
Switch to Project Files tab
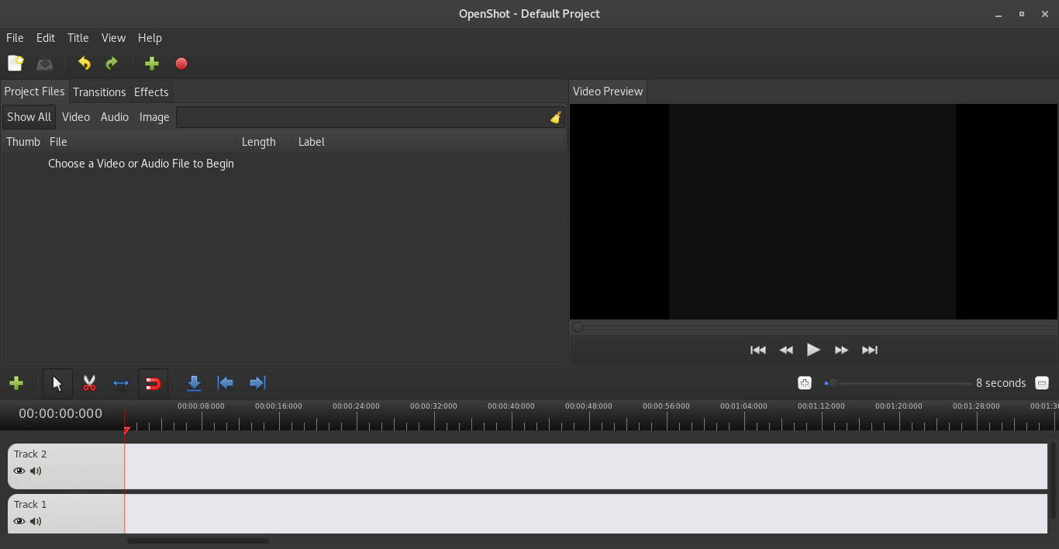35,91
